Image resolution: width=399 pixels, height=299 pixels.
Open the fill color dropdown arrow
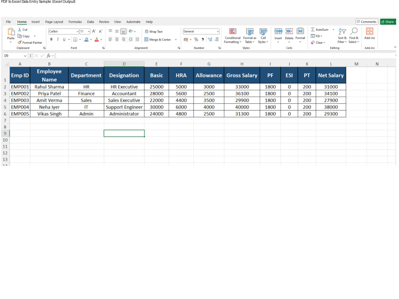91,39
